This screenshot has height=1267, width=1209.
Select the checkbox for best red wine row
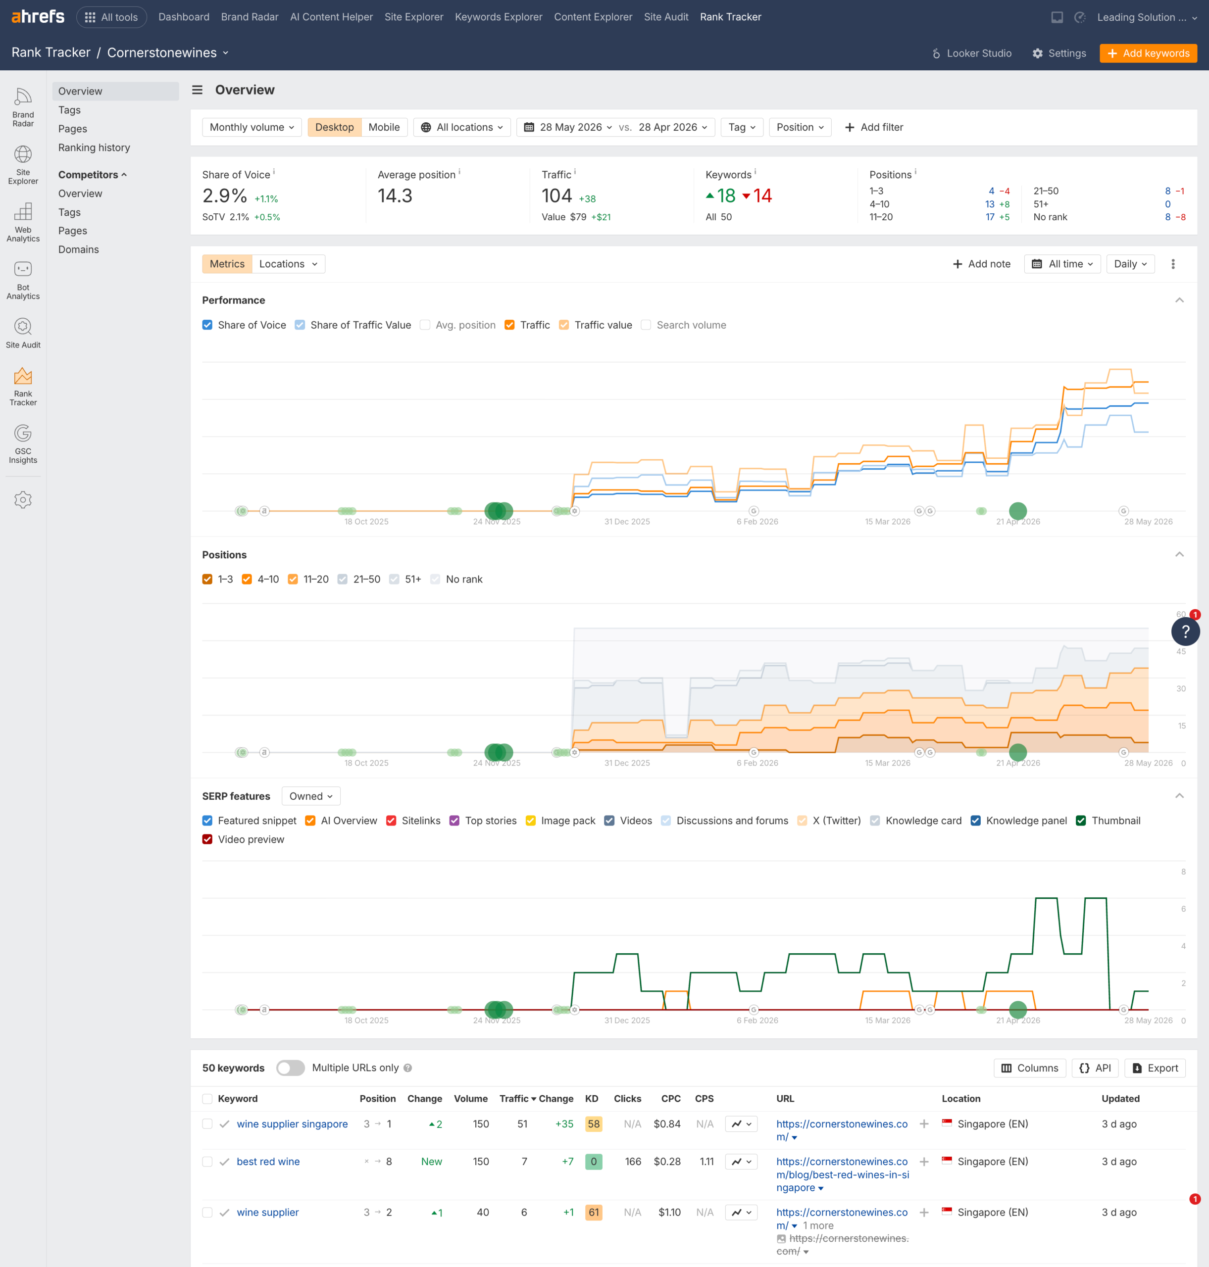tap(207, 1162)
